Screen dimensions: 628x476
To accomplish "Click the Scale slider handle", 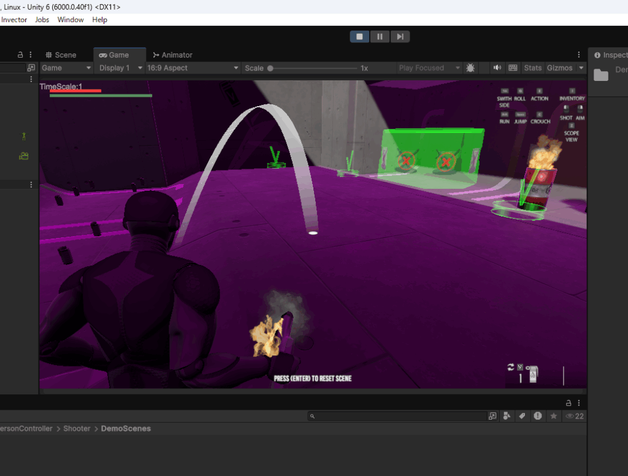I will pyautogui.click(x=270, y=68).
